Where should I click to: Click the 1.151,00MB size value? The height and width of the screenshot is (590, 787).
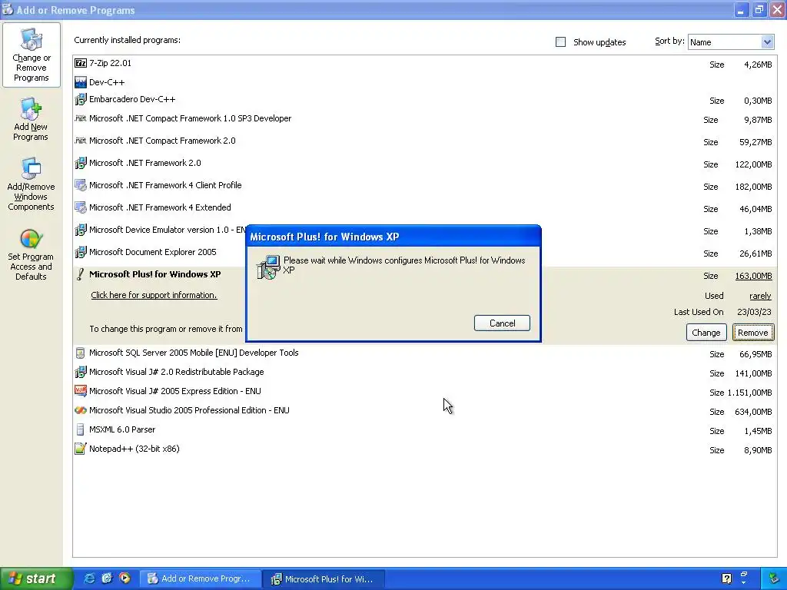tap(750, 393)
